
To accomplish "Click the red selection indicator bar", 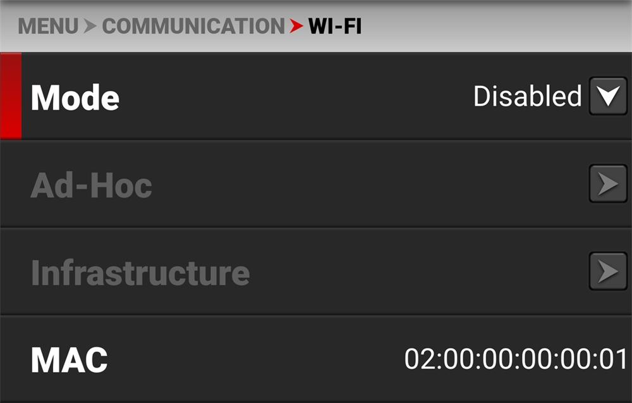I will [11, 96].
